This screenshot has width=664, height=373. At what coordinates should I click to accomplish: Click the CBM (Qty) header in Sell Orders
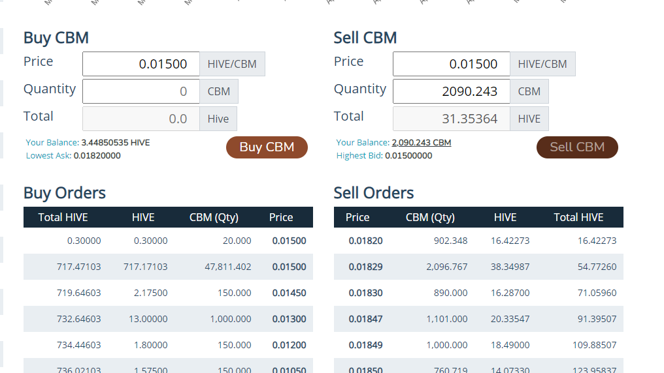(x=430, y=218)
